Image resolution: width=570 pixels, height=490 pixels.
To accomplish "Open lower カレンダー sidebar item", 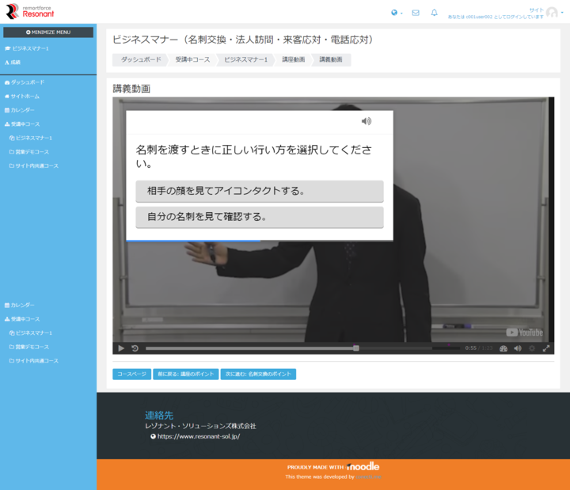I will (x=20, y=305).
